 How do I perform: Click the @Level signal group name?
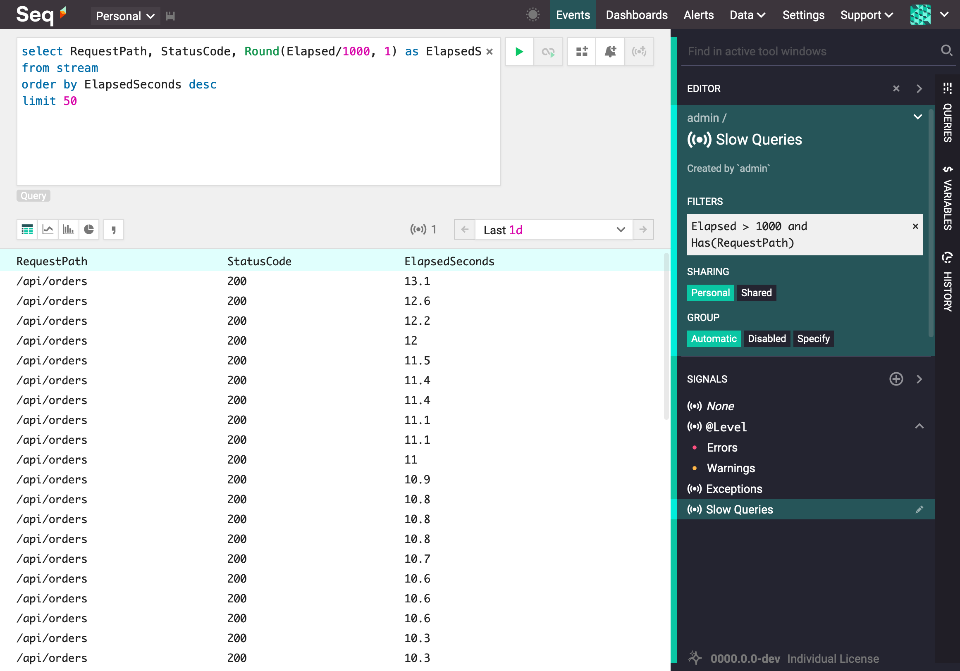[x=726, y=427]
